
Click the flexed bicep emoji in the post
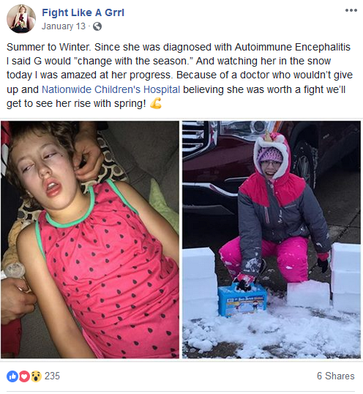(x=156, y=103)
